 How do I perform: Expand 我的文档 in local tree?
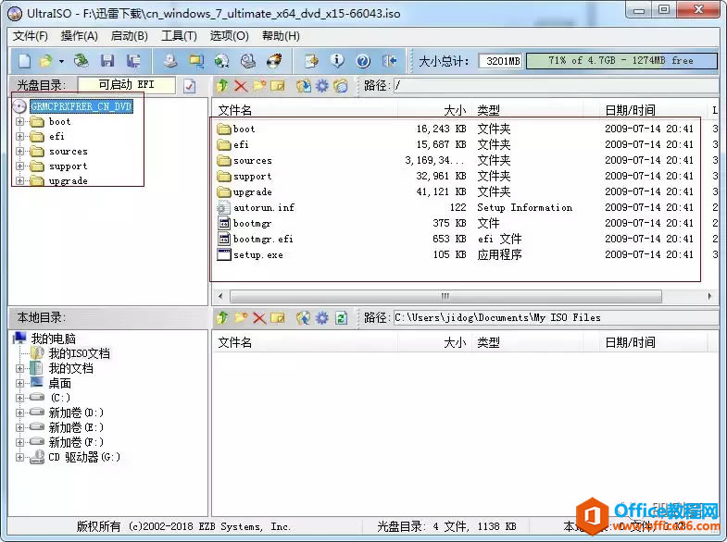tap(20, 368)
